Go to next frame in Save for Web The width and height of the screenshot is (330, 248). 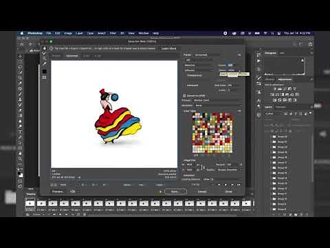232,185
